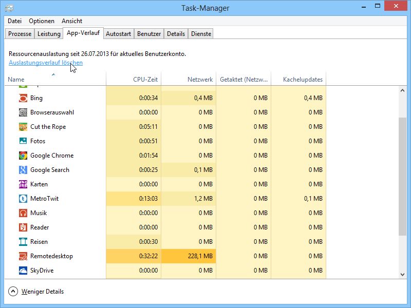The width and height of the screenshot is (411, 308).
Task: Click Auslastungsverlauf löschen link
Action: point(46,63)
